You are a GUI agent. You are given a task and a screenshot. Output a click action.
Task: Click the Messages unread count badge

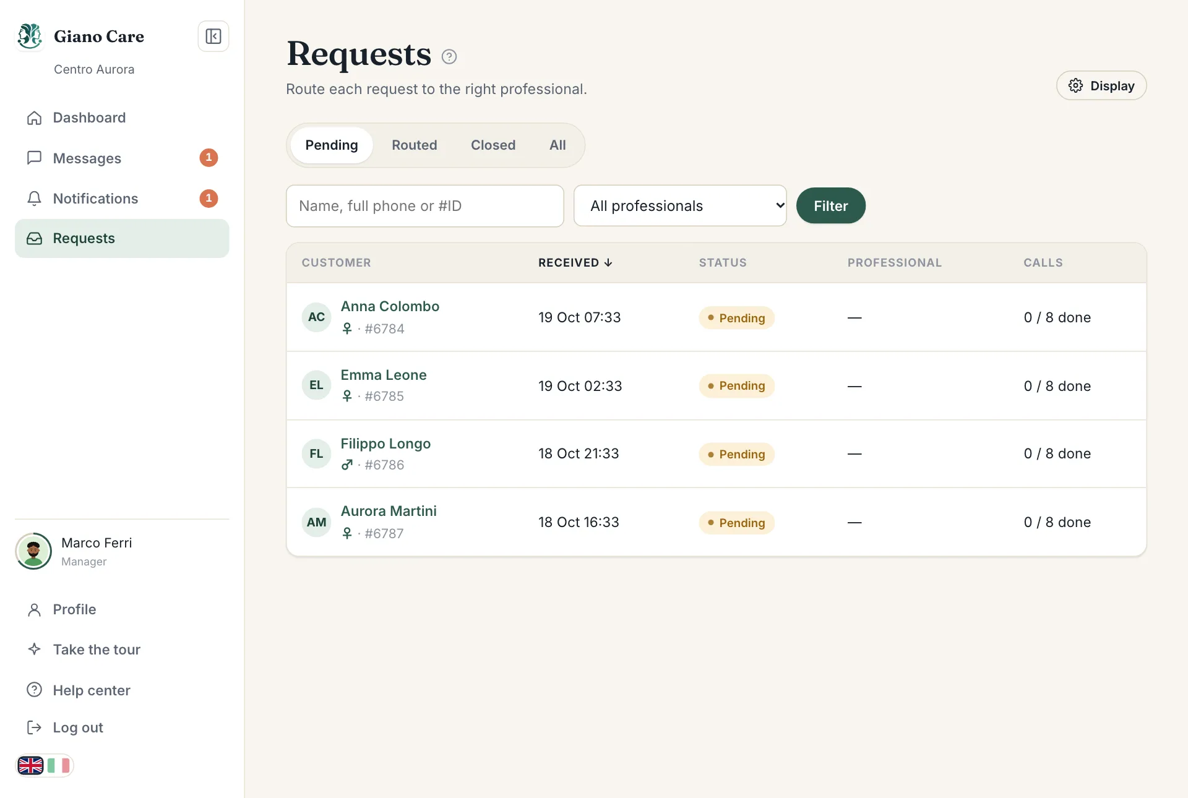[209, 158]
